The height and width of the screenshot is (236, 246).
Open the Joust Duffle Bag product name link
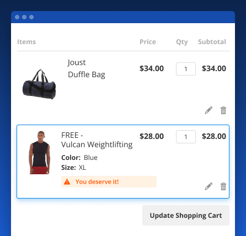[x=86, y=68]
